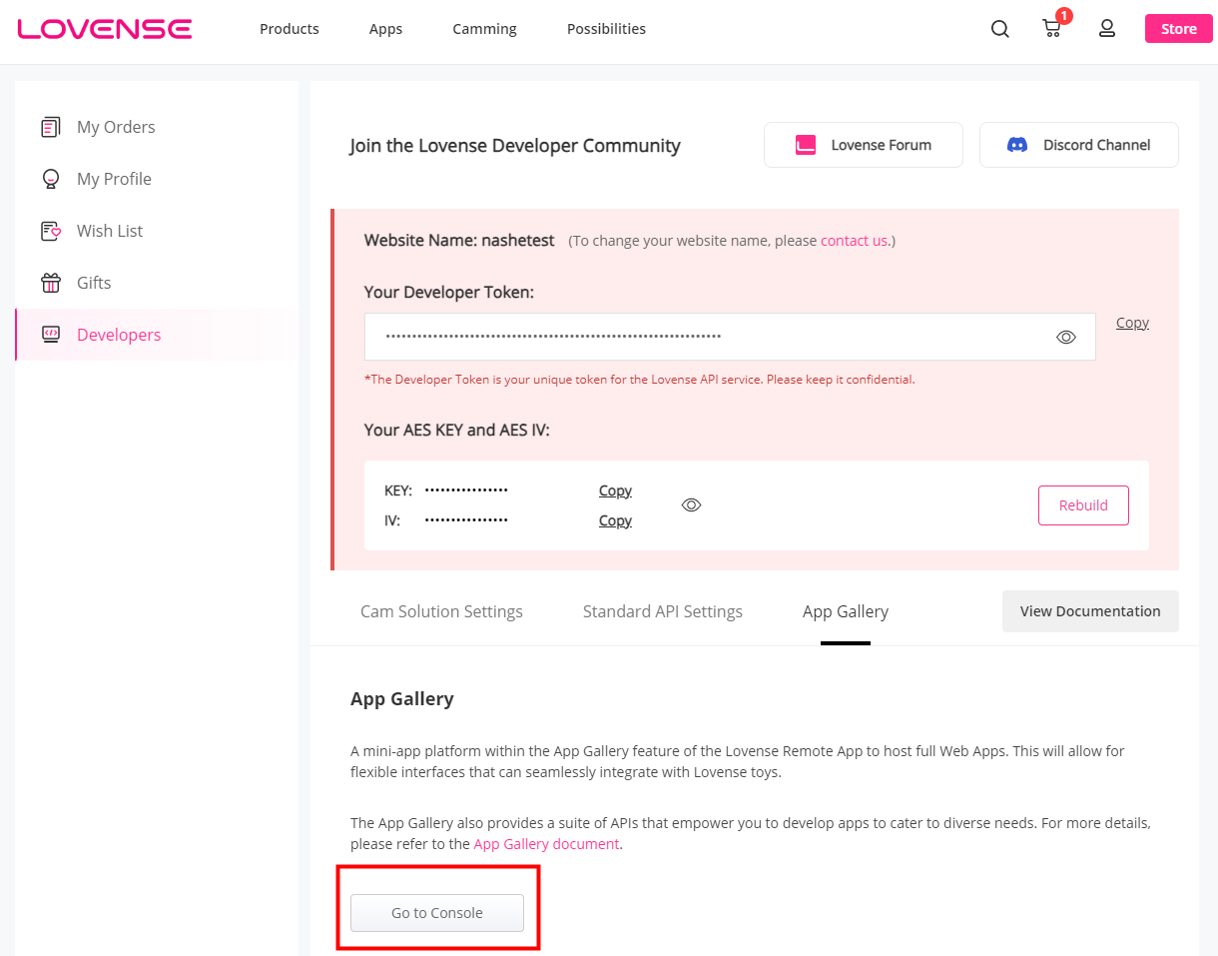Show AES KEY and IV values
The width and height of the screenshot is (1218, 956).
[x=691, y=505]
